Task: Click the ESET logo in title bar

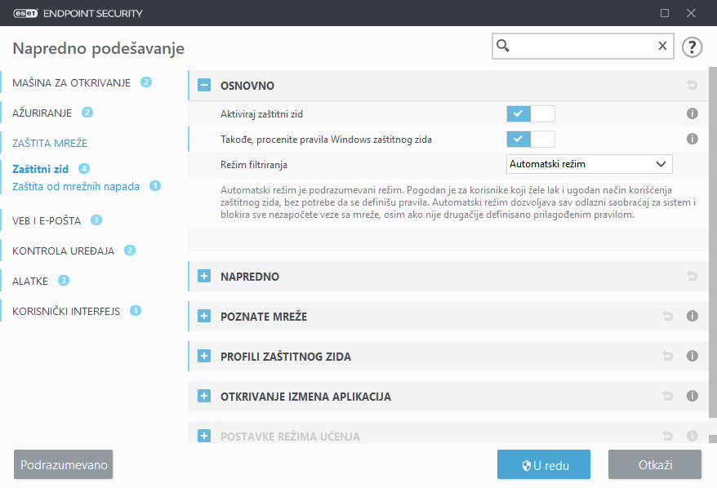Action: tap(25, 13)
